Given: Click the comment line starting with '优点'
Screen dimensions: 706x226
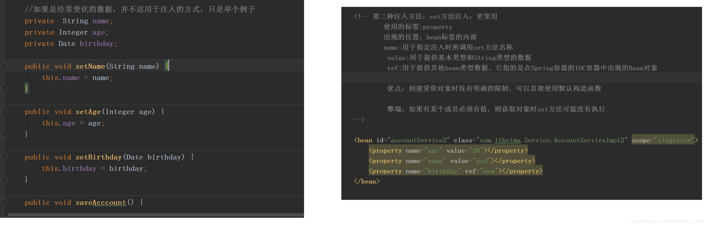Looking at the screenshot, I should [494, 89].
